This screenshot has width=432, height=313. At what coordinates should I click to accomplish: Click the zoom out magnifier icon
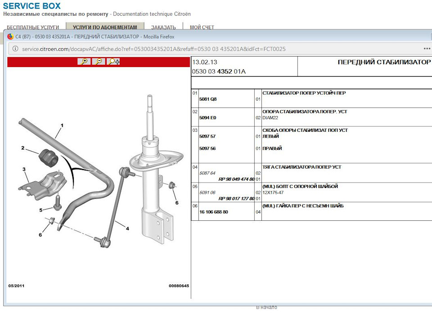(99, 62)
